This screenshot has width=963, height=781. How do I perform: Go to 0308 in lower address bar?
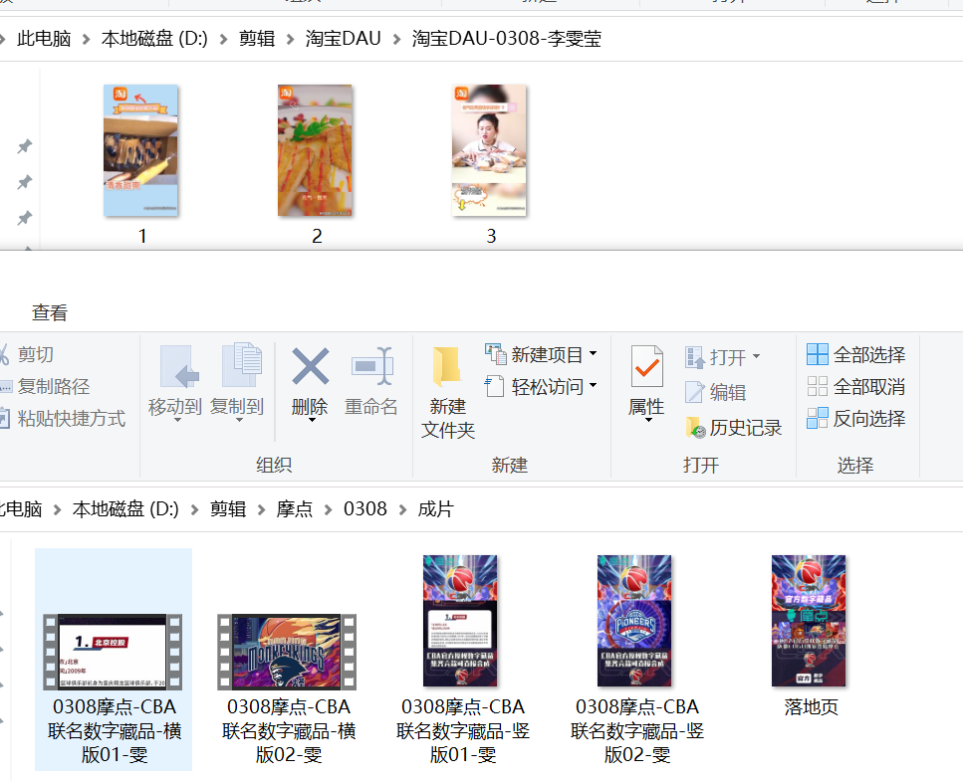[x=365, y=509]
